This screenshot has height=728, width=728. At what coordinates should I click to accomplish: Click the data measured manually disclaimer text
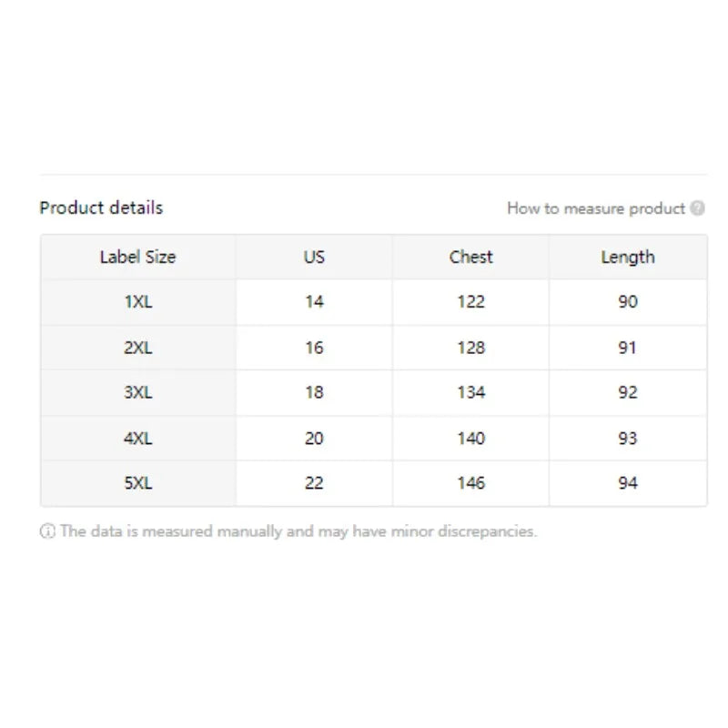pyautogui.click(x=298, y=531)
